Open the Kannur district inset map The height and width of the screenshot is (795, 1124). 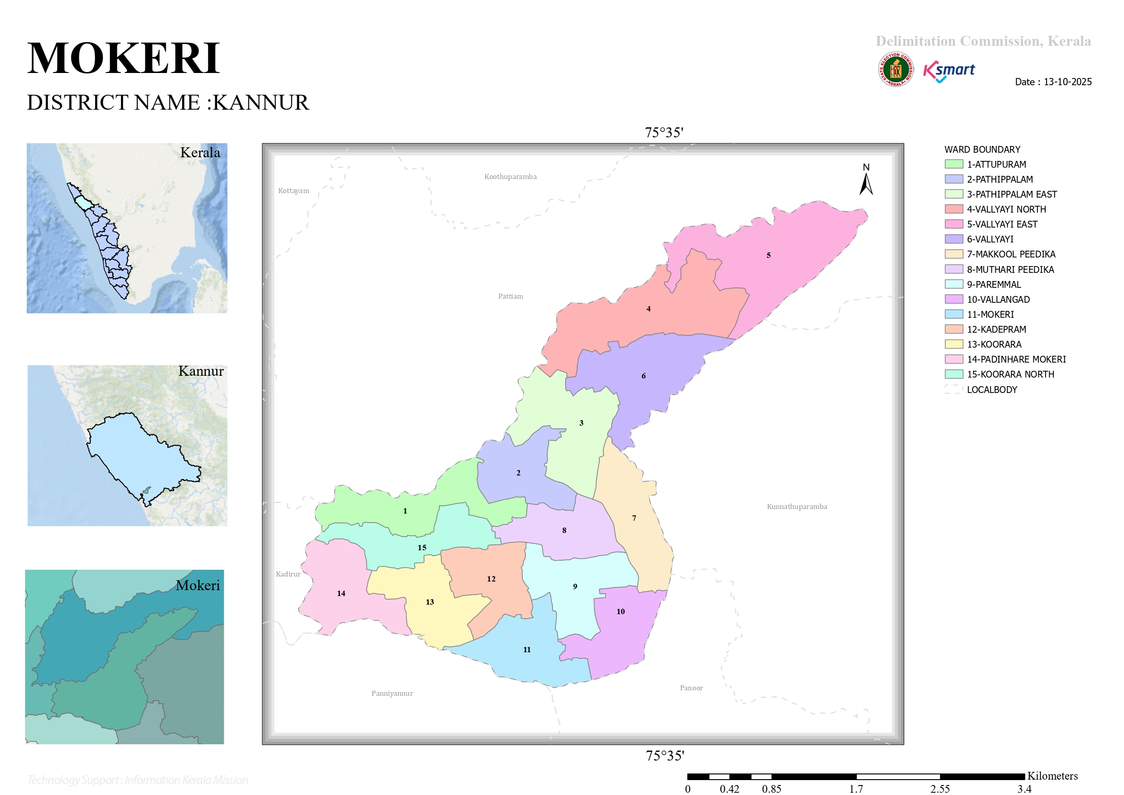(127, 445)
